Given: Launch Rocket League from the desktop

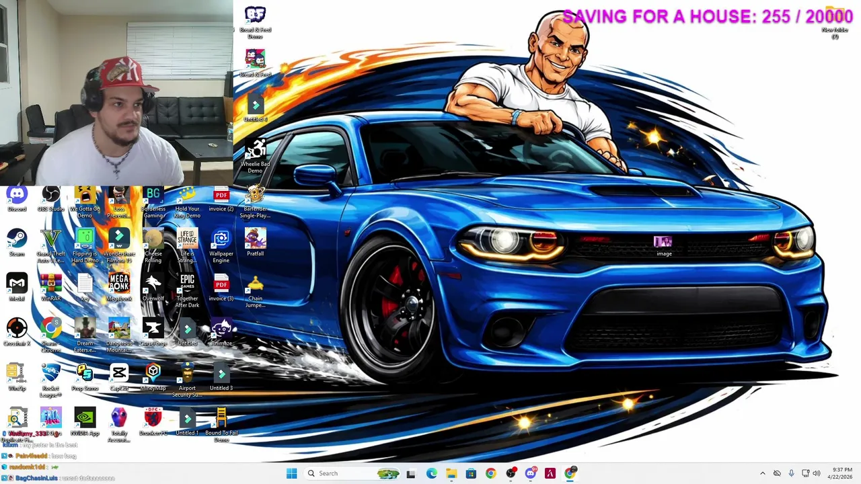Looking at the screenshot, I should click(x=50, y=381).
